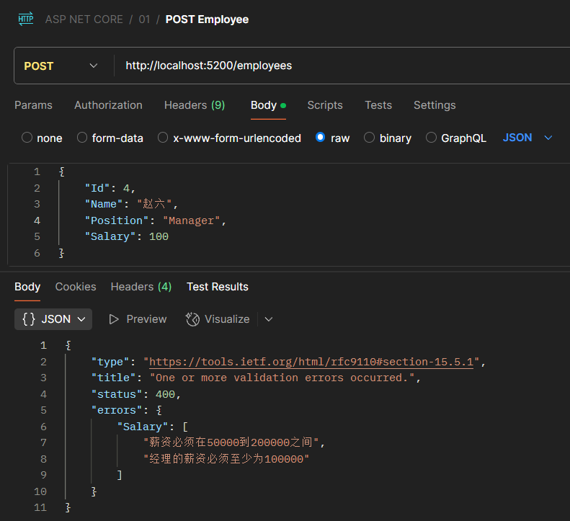Expand the chevron next to Visualize
Screen dimensions: 570x521
(x=269, y=319)
